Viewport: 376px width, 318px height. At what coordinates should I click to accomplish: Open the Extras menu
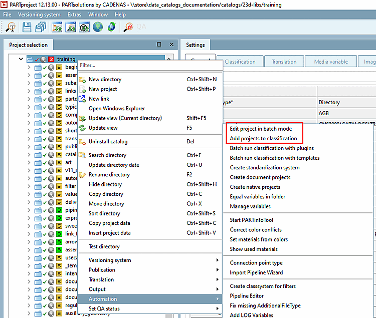tap(74, 15)
